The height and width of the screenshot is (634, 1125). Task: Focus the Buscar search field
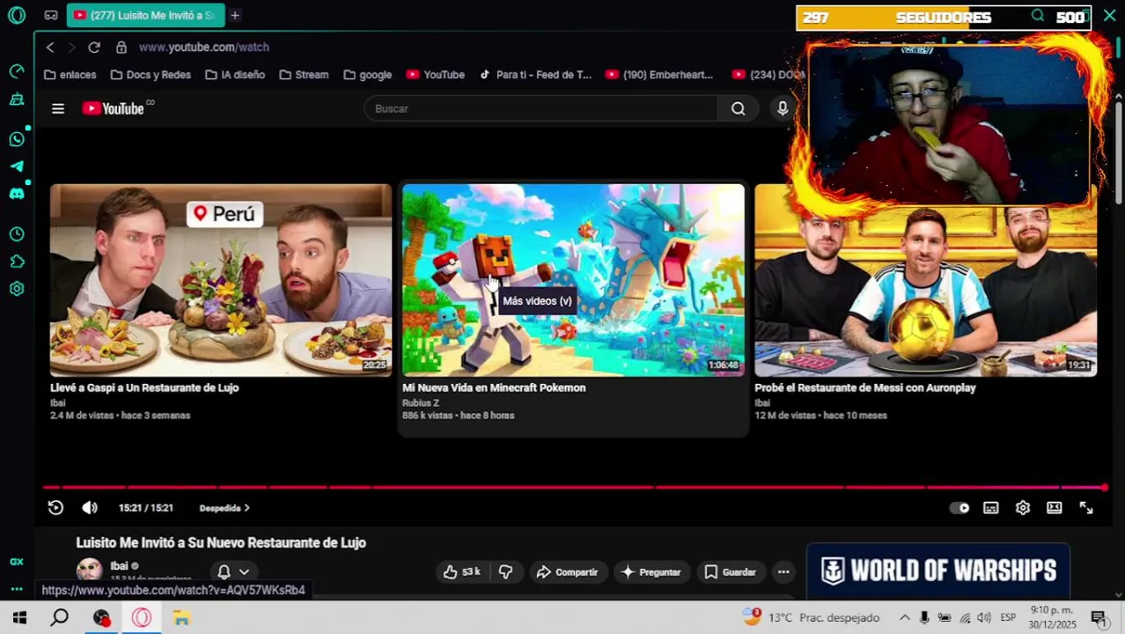point(541,108)
